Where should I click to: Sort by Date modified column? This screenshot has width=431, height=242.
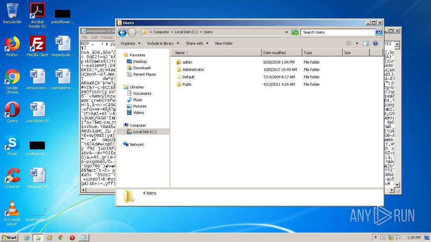coord(282,53)
